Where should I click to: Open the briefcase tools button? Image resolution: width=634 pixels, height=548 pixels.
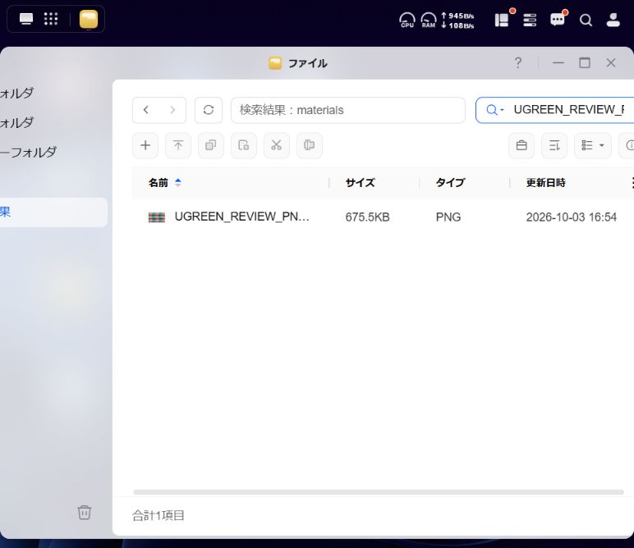(x=521, y=145)
